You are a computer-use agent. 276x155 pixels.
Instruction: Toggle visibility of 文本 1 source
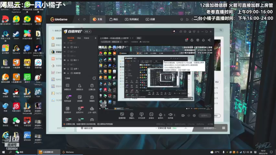point(65,47)
